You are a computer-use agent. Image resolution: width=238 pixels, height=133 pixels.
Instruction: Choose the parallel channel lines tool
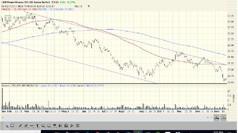tap(26, 126)
